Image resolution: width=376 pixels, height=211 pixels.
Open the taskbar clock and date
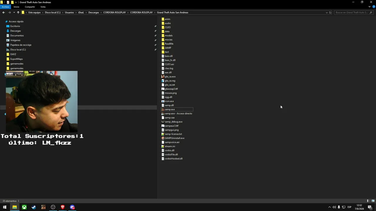359,207
